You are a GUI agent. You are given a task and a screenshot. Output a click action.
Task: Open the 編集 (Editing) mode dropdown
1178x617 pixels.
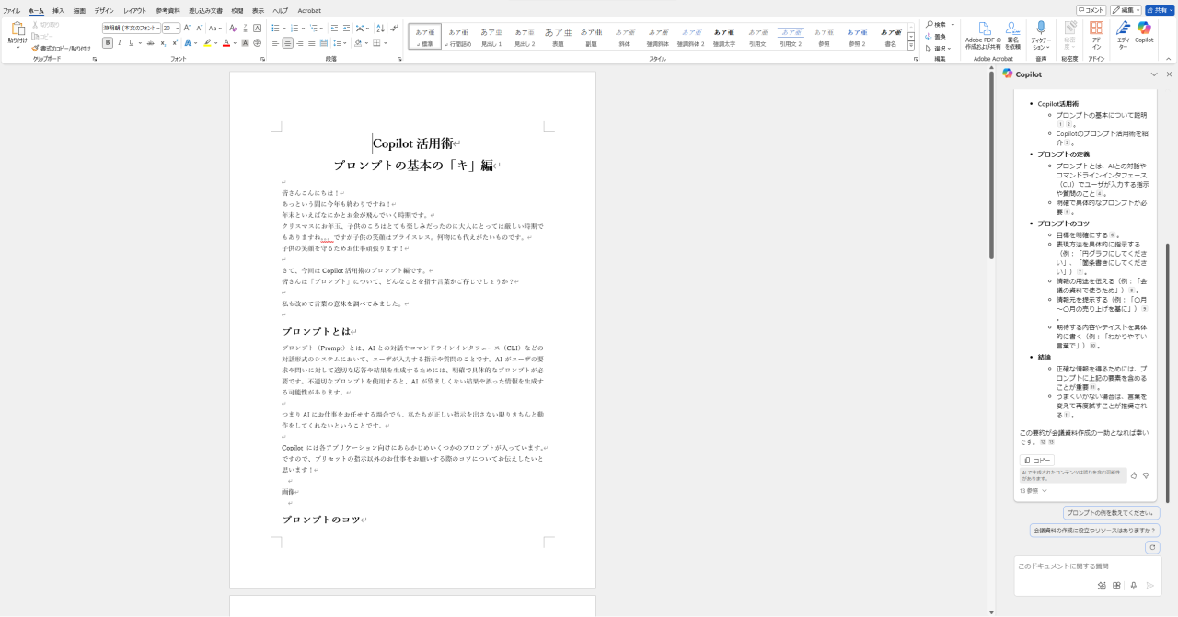(1126, 10)
